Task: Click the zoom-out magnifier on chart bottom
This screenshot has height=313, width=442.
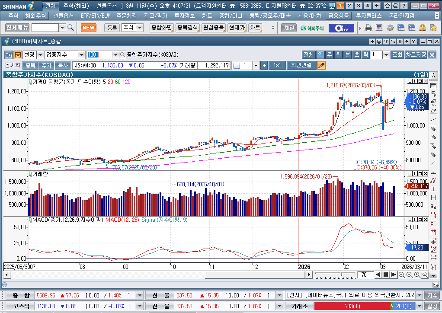Action: click(x=410, y=275)
